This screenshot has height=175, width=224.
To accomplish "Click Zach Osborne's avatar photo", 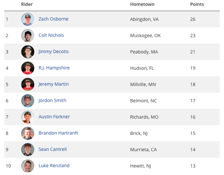I will coord(28,19).
